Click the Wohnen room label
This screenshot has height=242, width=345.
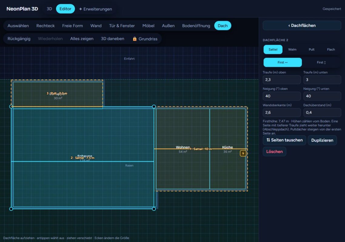pos(183,147)
